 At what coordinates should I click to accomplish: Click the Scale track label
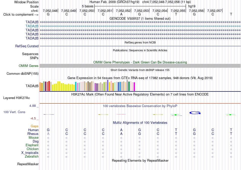[x=34, y=6]
